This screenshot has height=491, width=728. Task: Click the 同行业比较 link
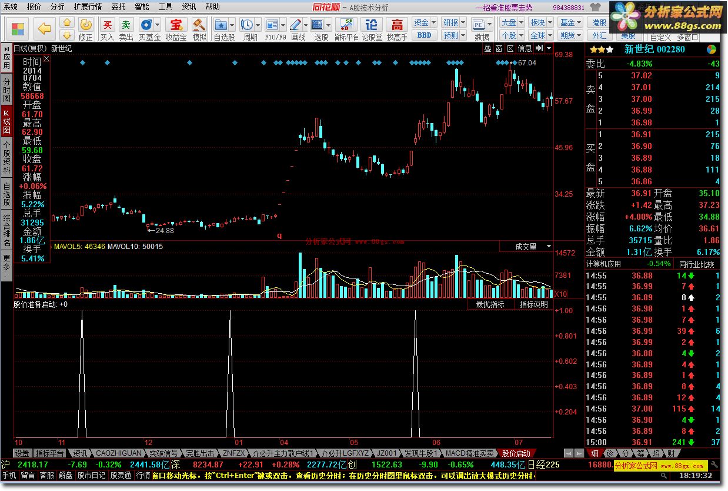(x=696, y=264)
